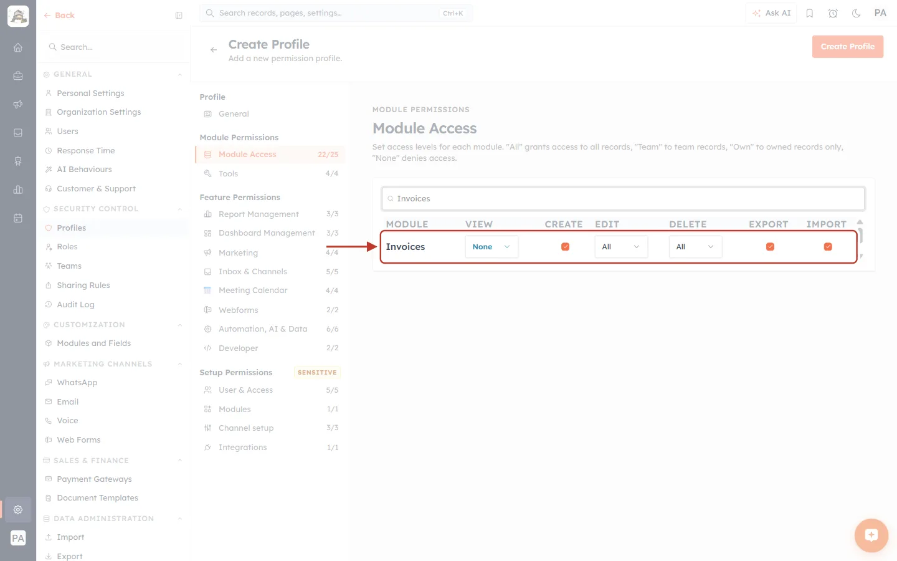Open the PA user avatar at top right

click(x=880, y=13)
